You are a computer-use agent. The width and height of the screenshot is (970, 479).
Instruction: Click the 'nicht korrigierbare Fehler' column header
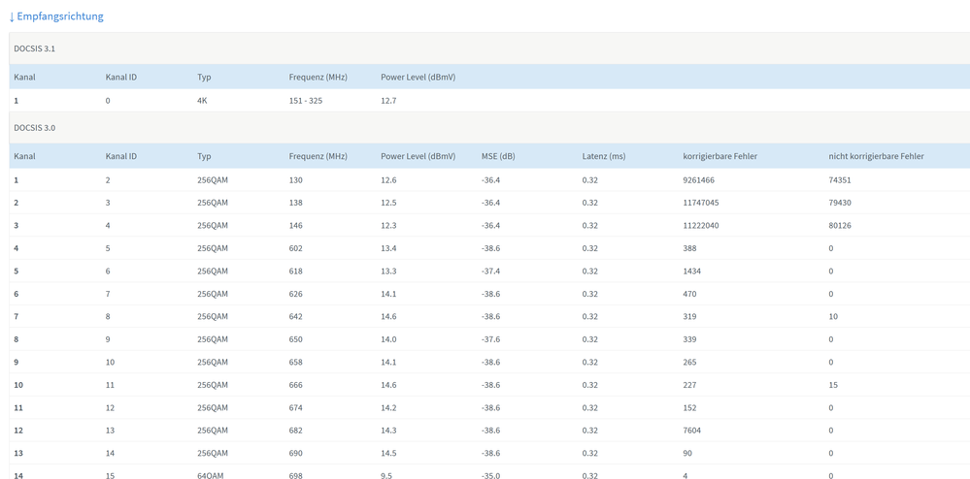pos(877,156)
